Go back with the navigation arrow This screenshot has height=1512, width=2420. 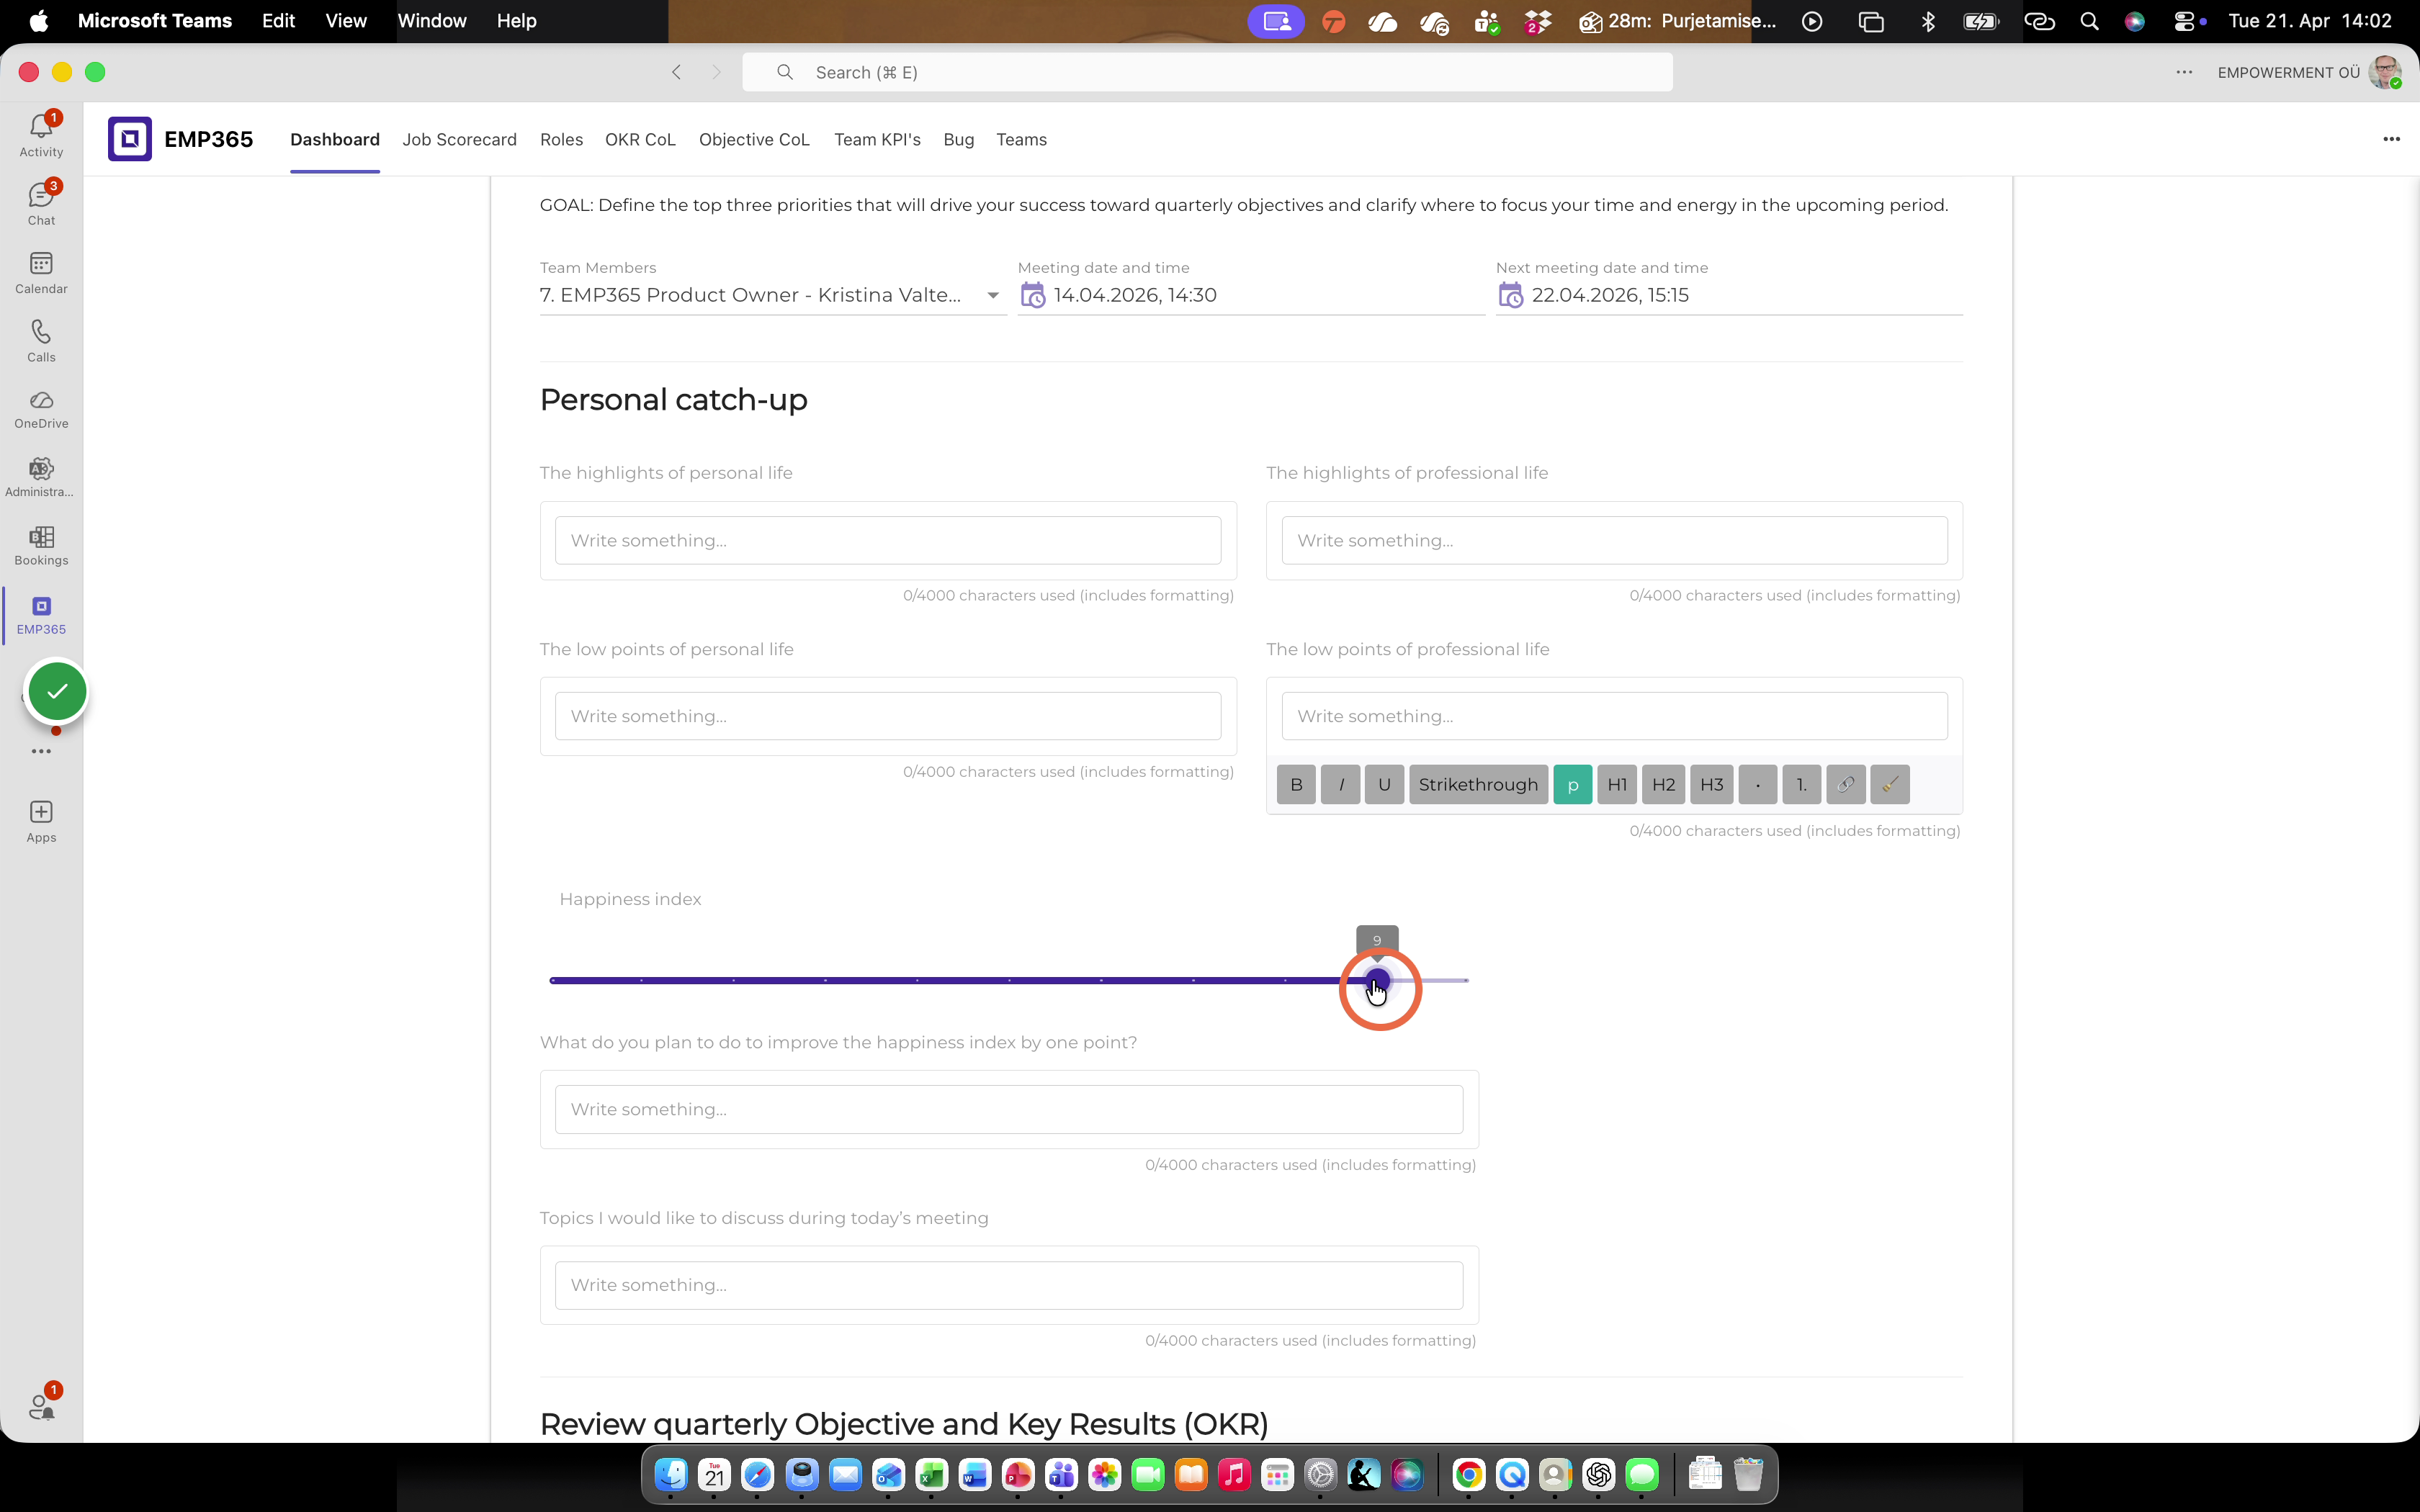click(x=677, y=72)
